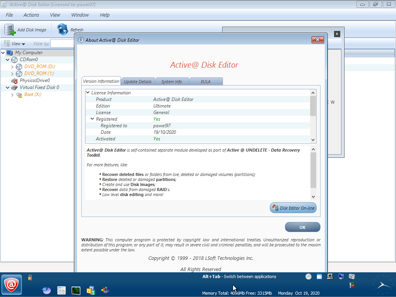Viewport: 396px width, 297px height.
Task: Switch to the System Info tab
Action: point(171,82)
